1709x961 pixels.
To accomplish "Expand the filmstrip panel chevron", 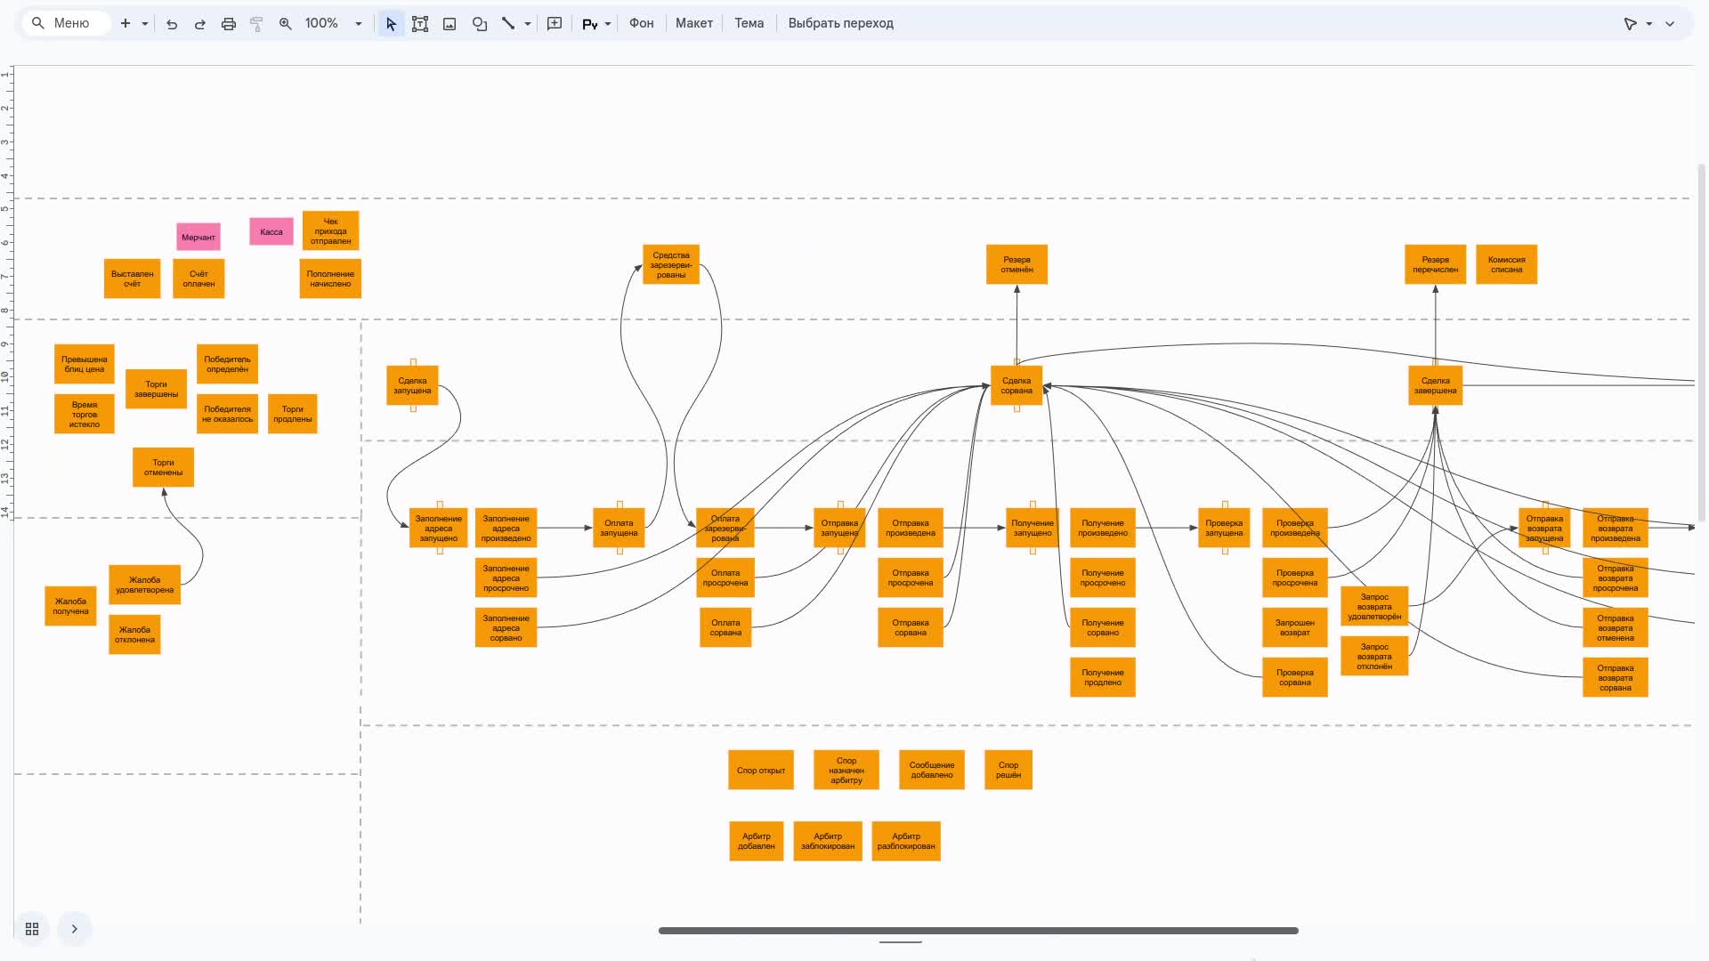I will click(x=75, y=929).
